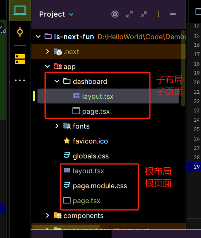Select the globals.css file

point(86,156)
